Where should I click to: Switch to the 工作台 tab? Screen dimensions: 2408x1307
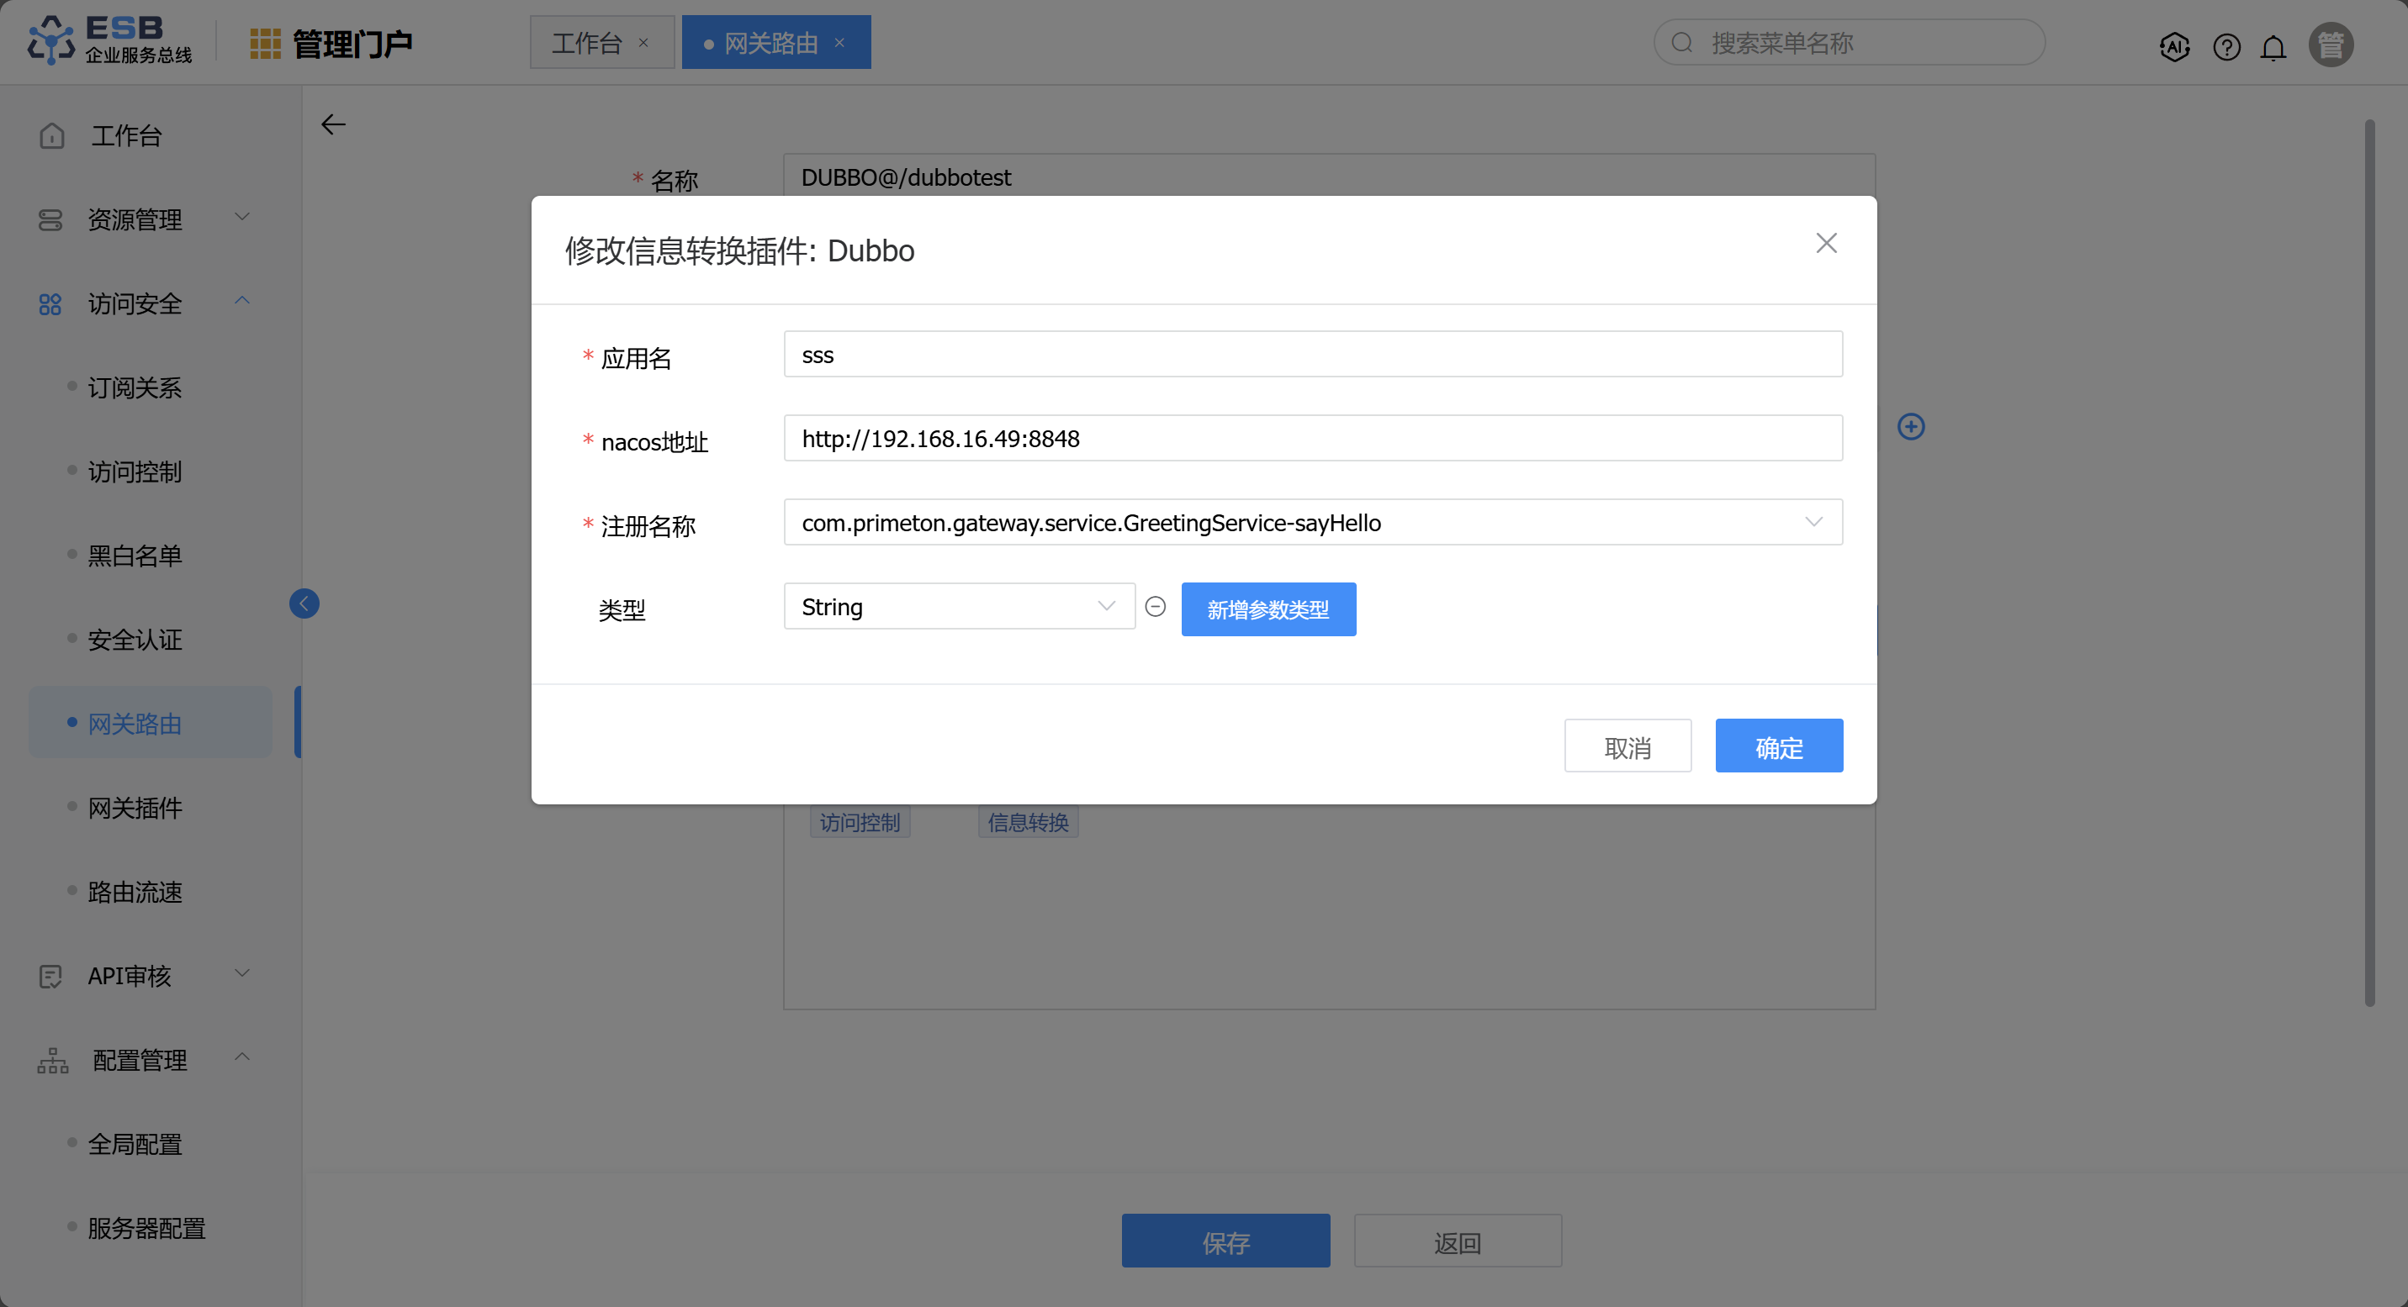click(587, 43)
